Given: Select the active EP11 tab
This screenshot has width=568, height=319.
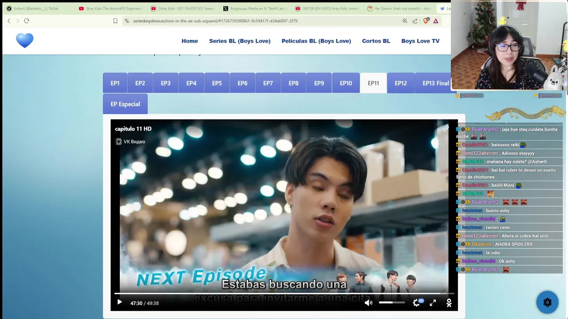Looking at the screenshot, I should coord(373,83).
